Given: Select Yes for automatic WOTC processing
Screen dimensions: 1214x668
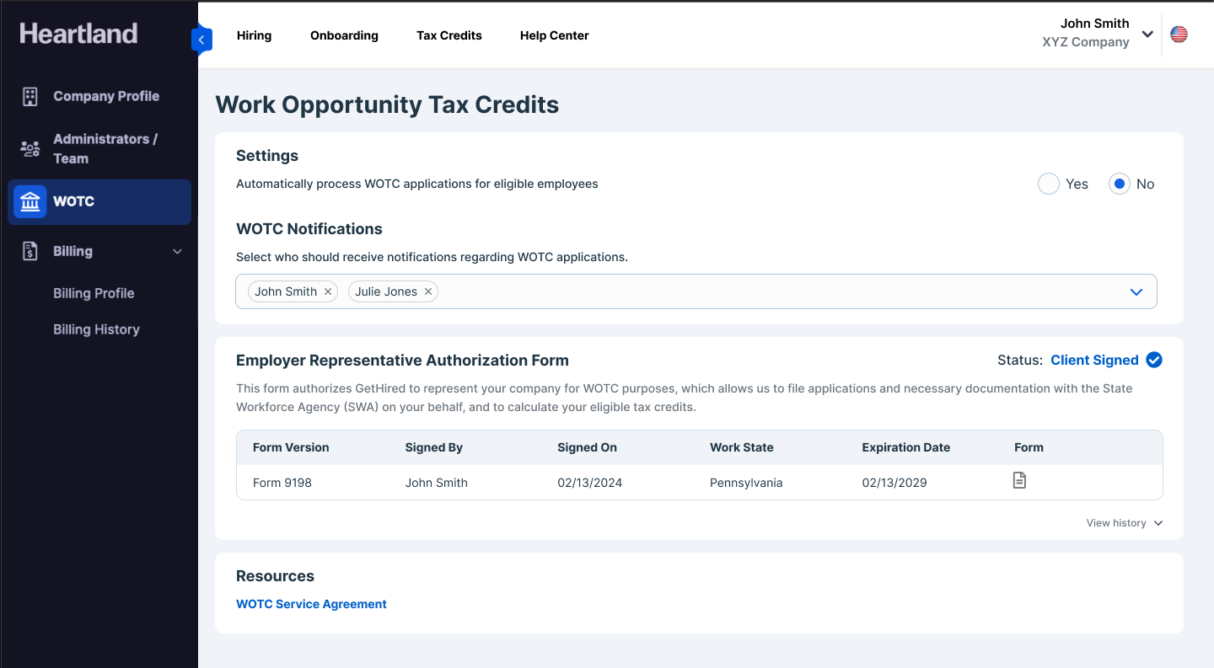Looking at the screenshot, I should pos(1049,184).
